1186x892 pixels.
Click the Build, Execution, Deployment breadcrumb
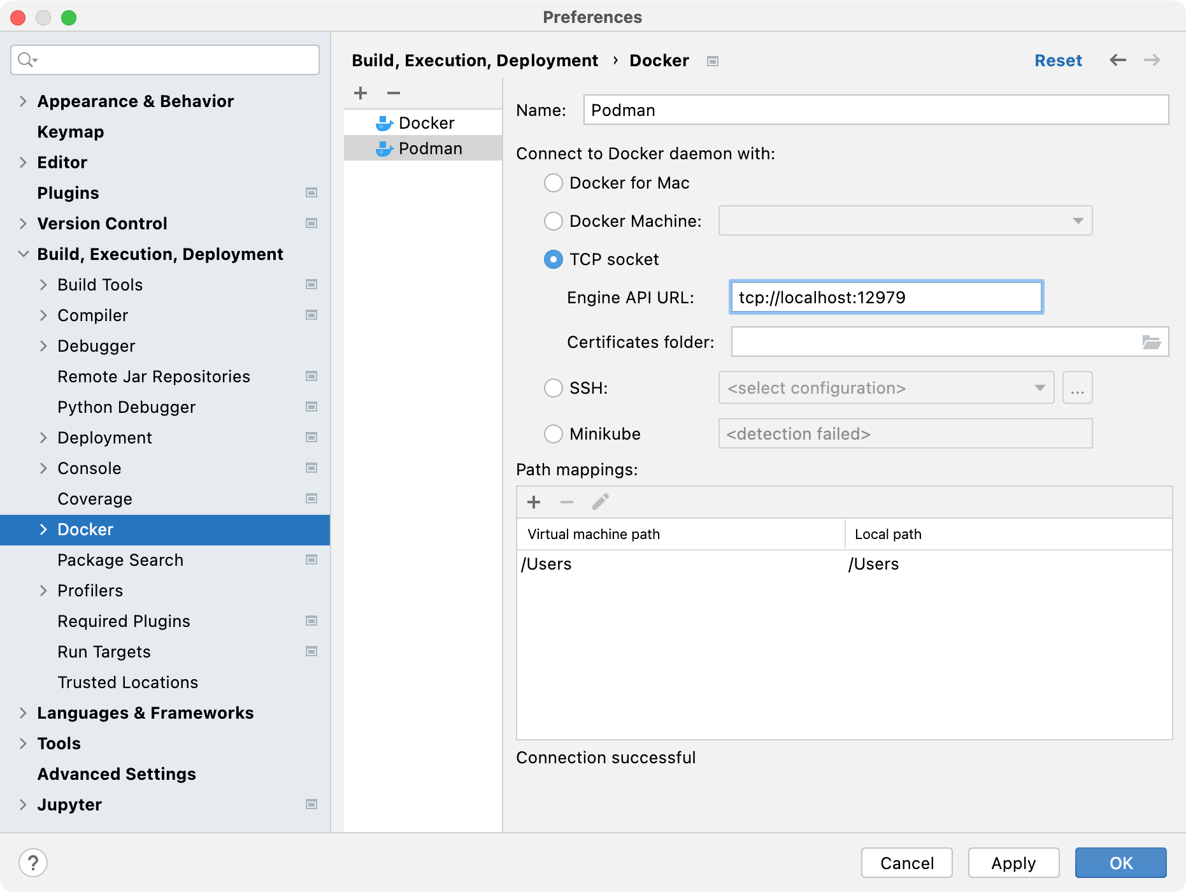(x=475, y=60)
